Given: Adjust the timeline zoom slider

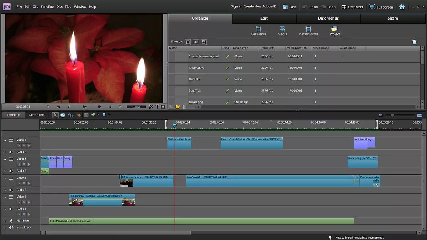Looking at the screenshot, I should click(x=393, y=115).
